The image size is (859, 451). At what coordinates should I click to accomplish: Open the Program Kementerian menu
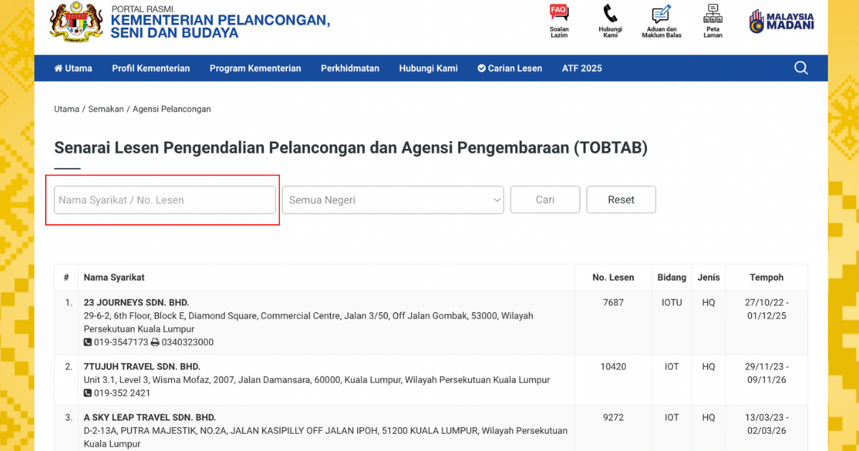pyautogui.click(x=256, y=69)
